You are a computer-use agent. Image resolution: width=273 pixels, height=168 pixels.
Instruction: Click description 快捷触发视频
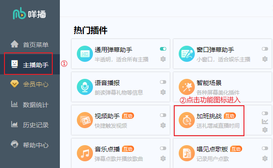point(111,126)
